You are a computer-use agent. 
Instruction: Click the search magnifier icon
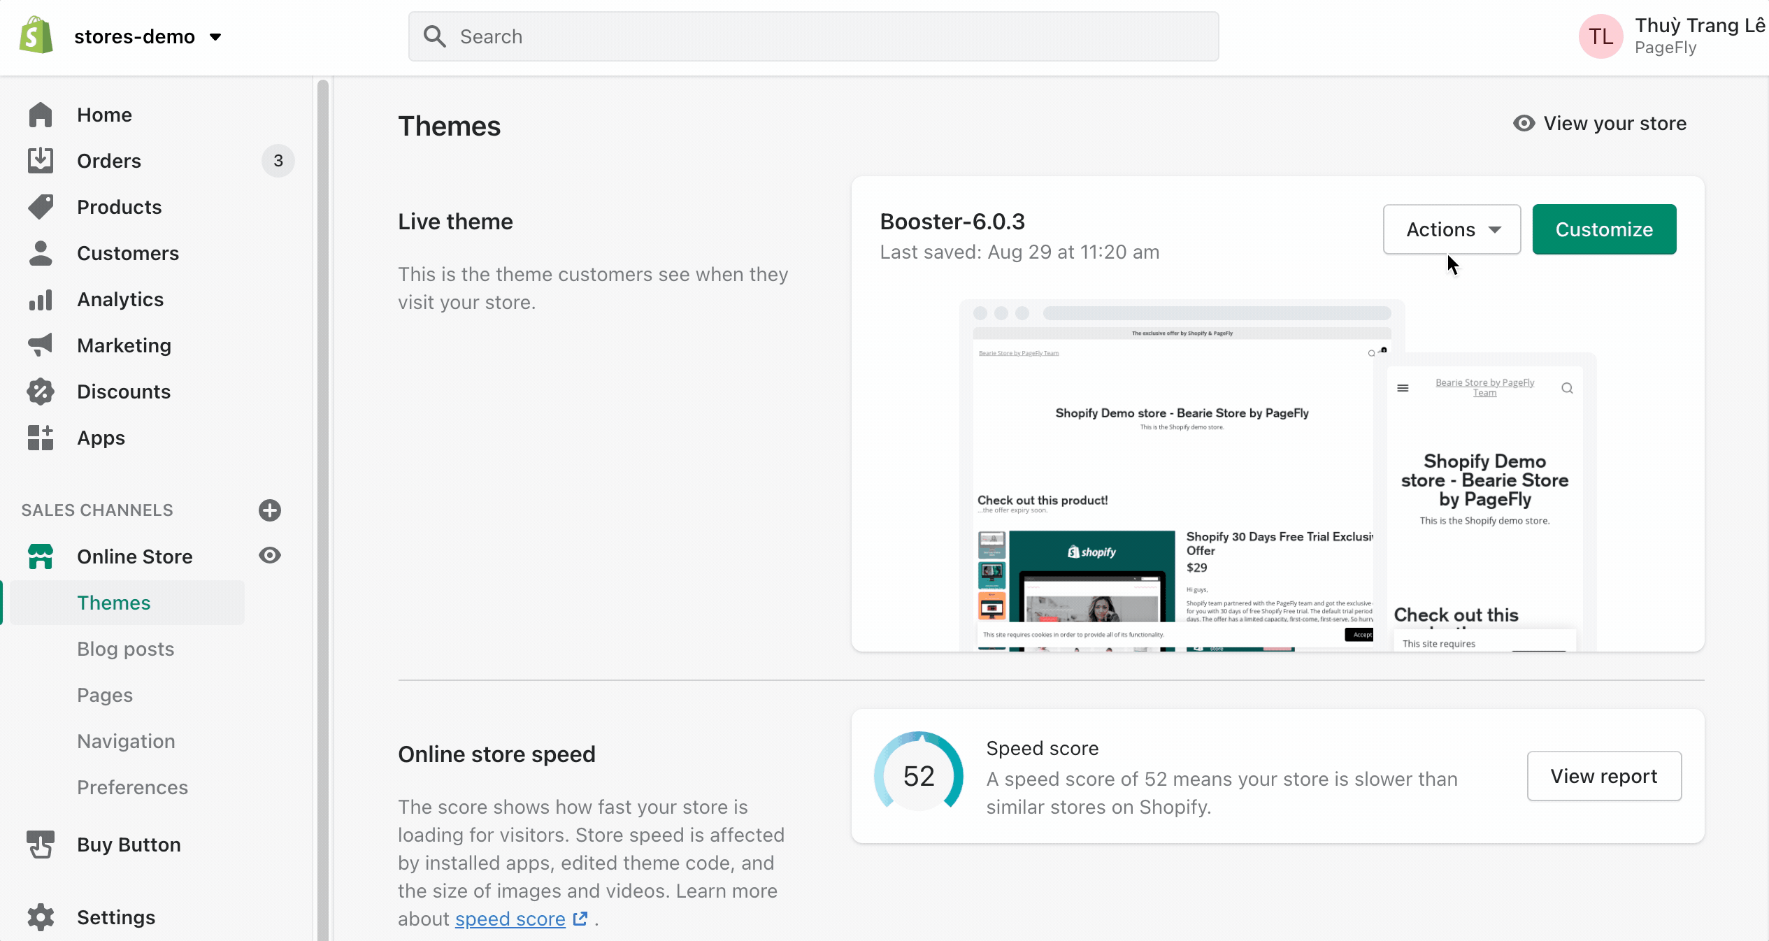coord(434,36)
